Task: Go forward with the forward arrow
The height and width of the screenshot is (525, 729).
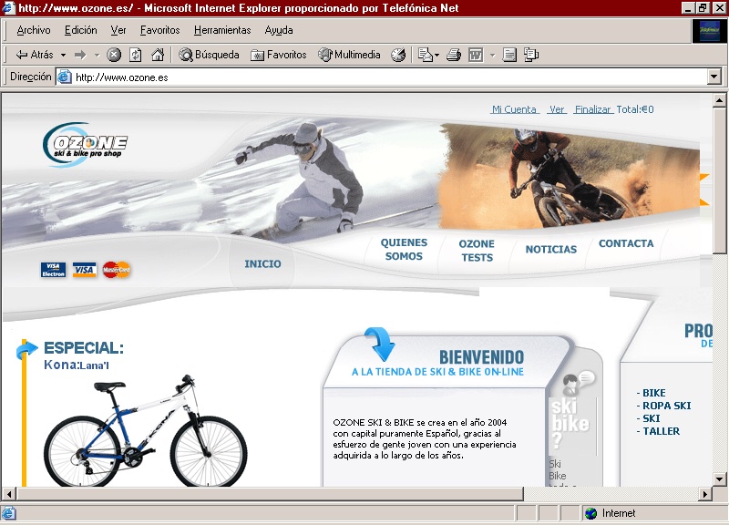Action: pos(80,55)
